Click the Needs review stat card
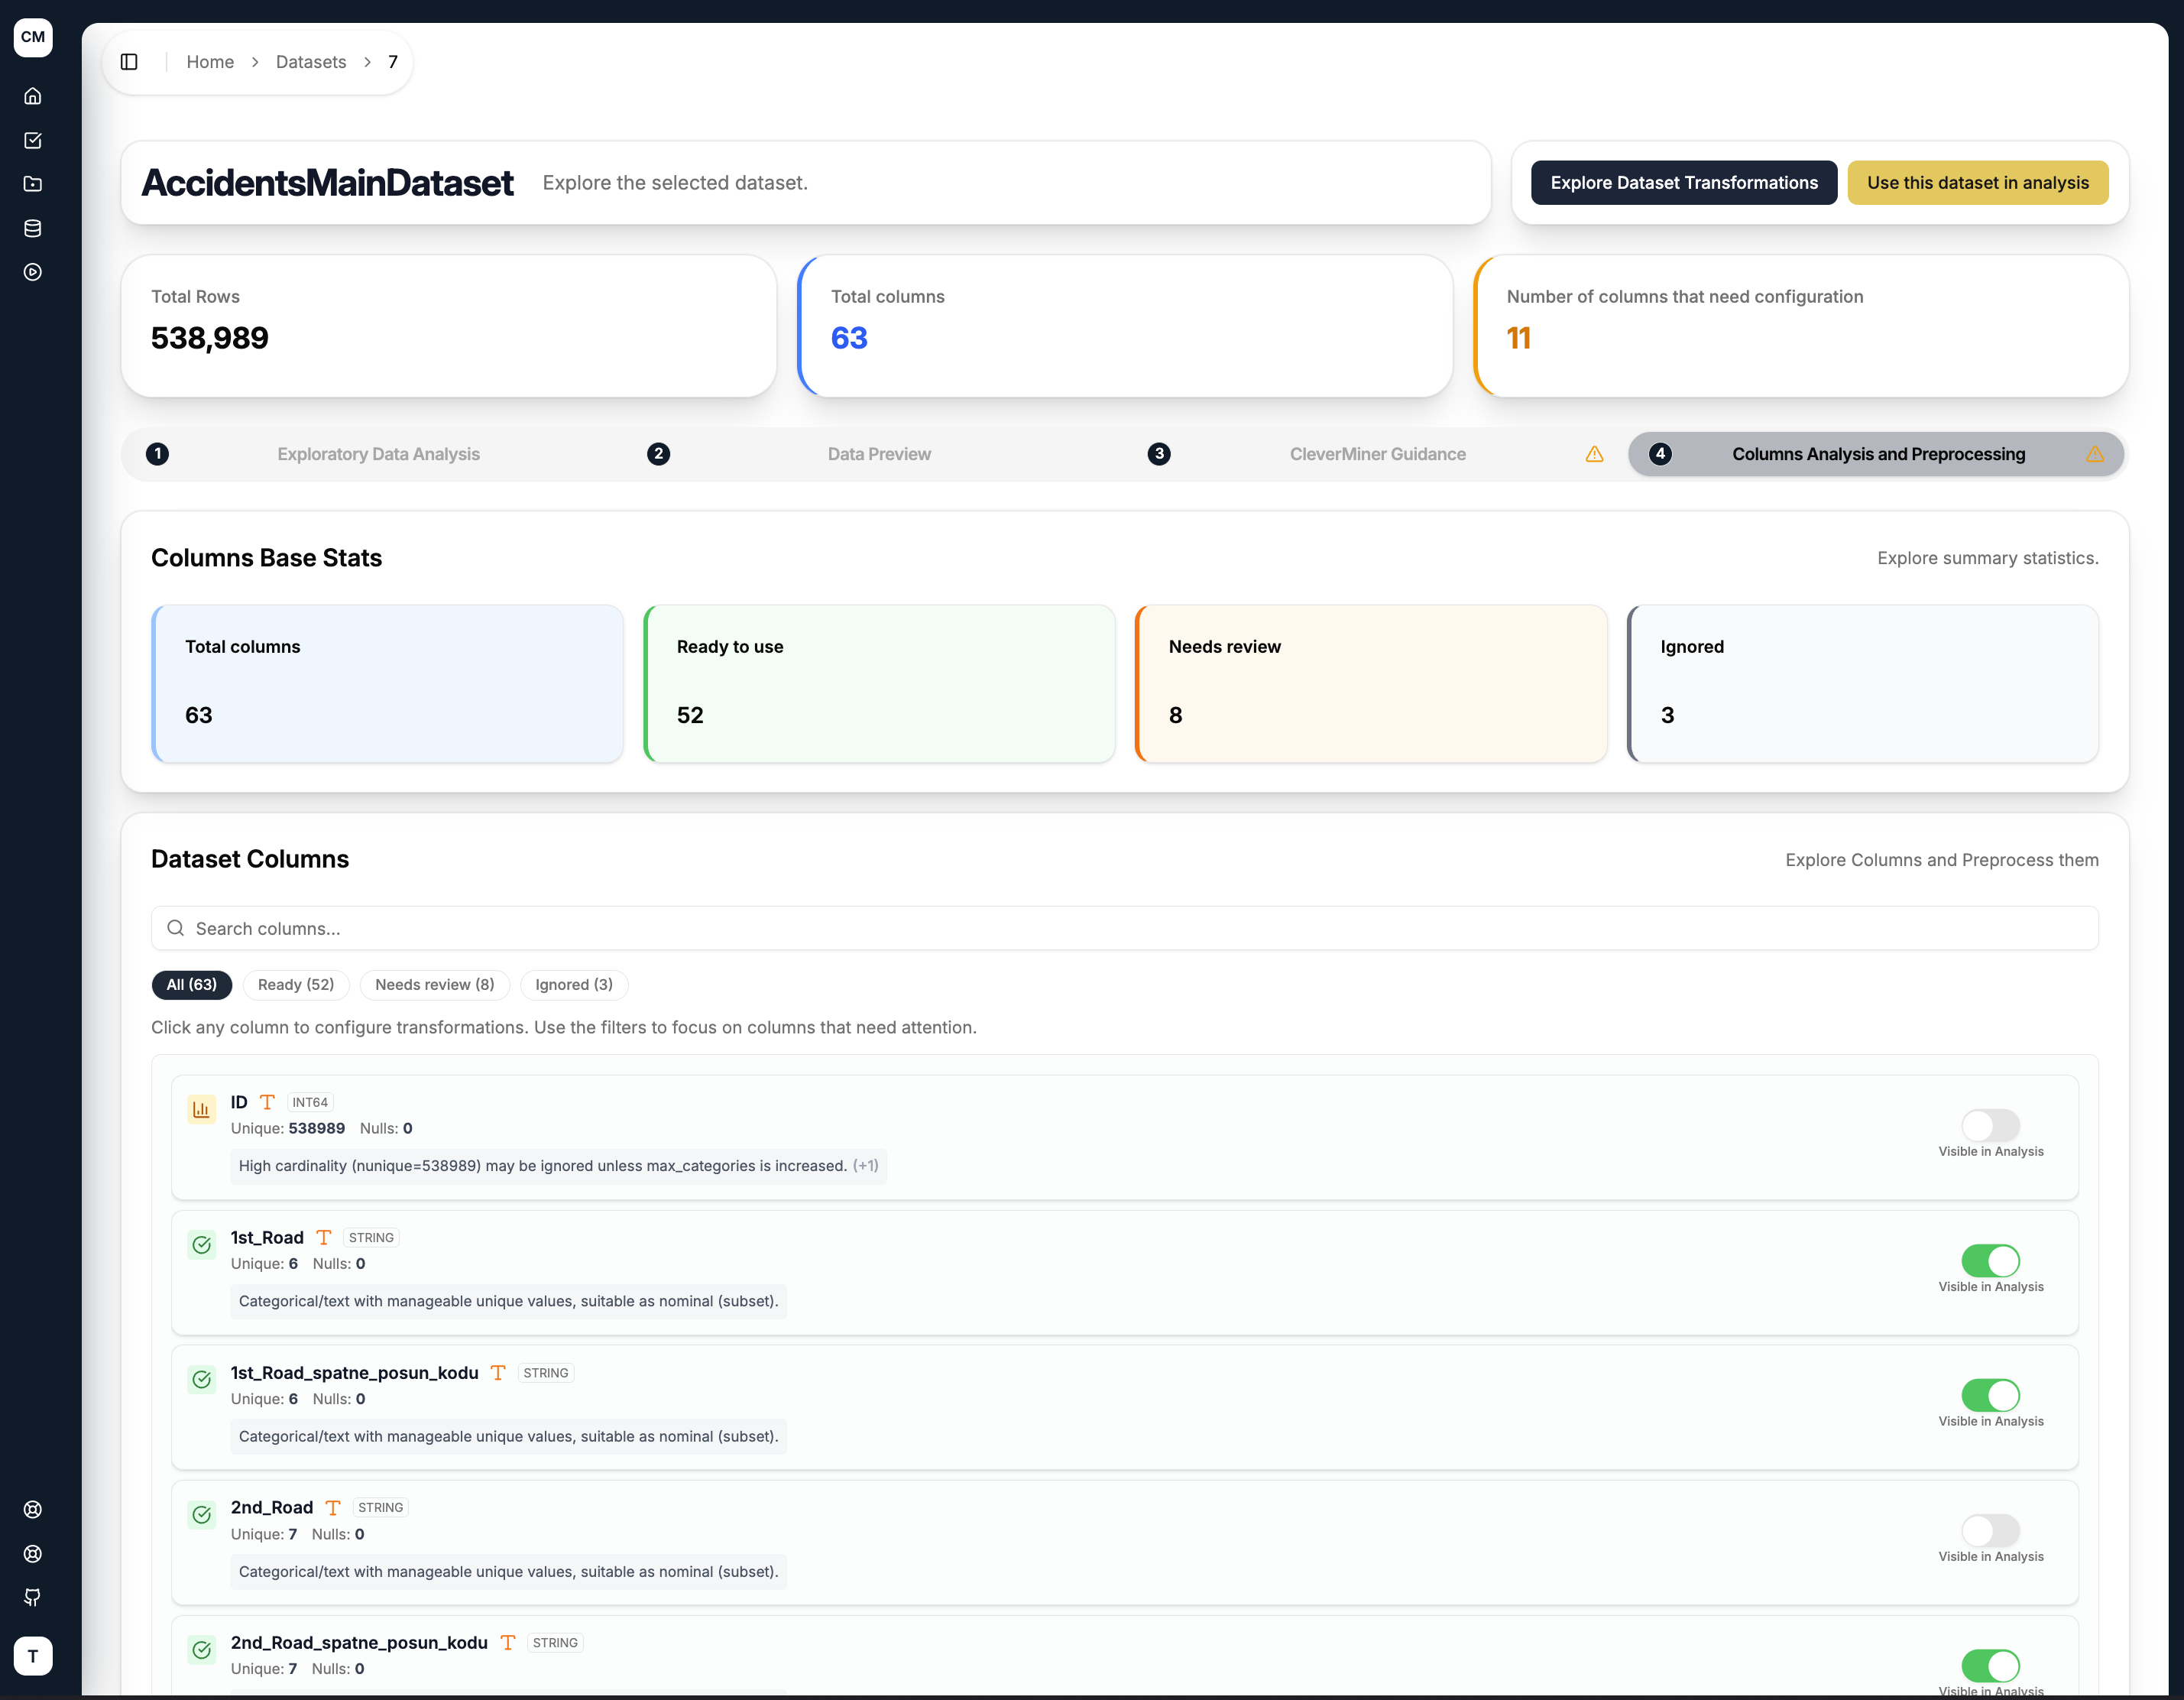Image resolution: width=2184 pixels, height=1700 pixels. tap(1371, 683)
